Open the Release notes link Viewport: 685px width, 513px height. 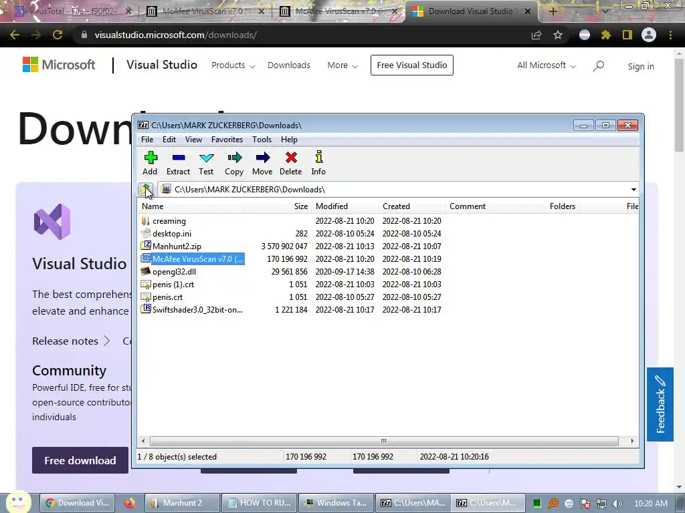(x=71, y=341)
